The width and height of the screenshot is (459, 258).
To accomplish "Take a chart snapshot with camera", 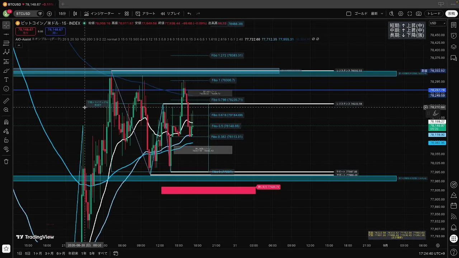I will [419, 14].
